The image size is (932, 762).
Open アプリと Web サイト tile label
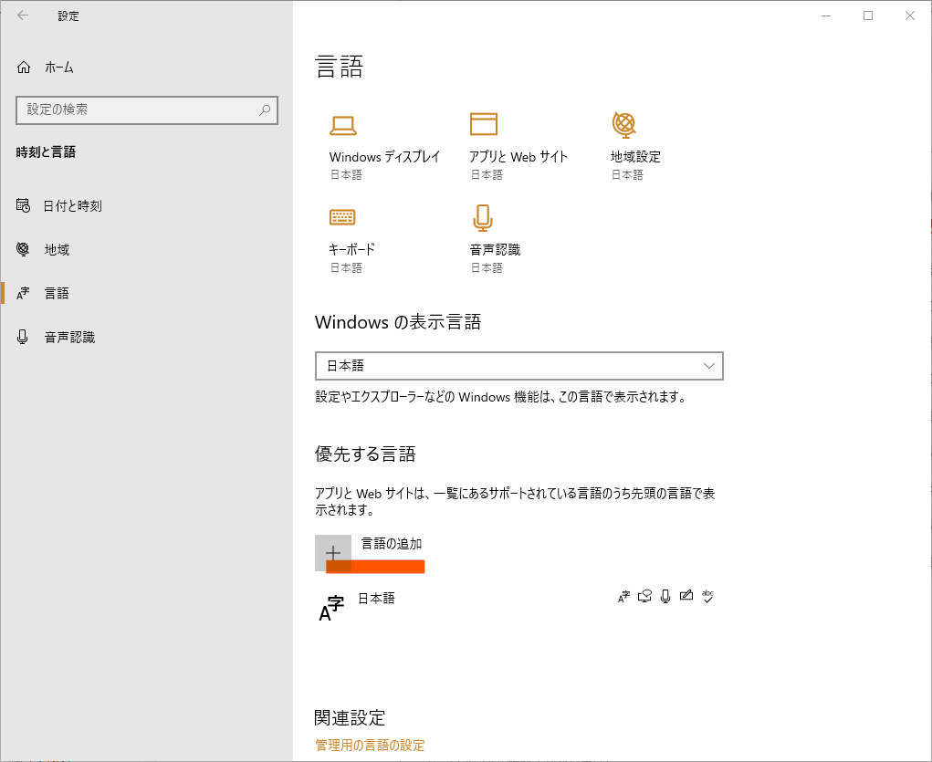[518, 157]
